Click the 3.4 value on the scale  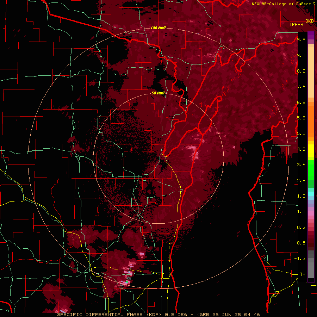[301, 165]
